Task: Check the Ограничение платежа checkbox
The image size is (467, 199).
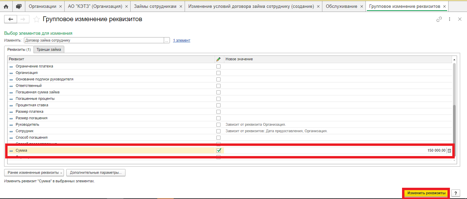Action: coord(218,66)
